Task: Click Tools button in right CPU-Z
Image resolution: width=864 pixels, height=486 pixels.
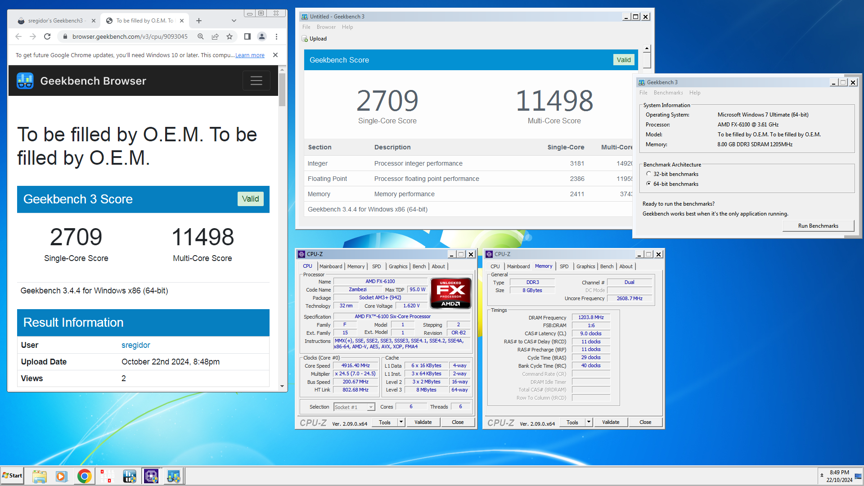Action: [572, 422]
